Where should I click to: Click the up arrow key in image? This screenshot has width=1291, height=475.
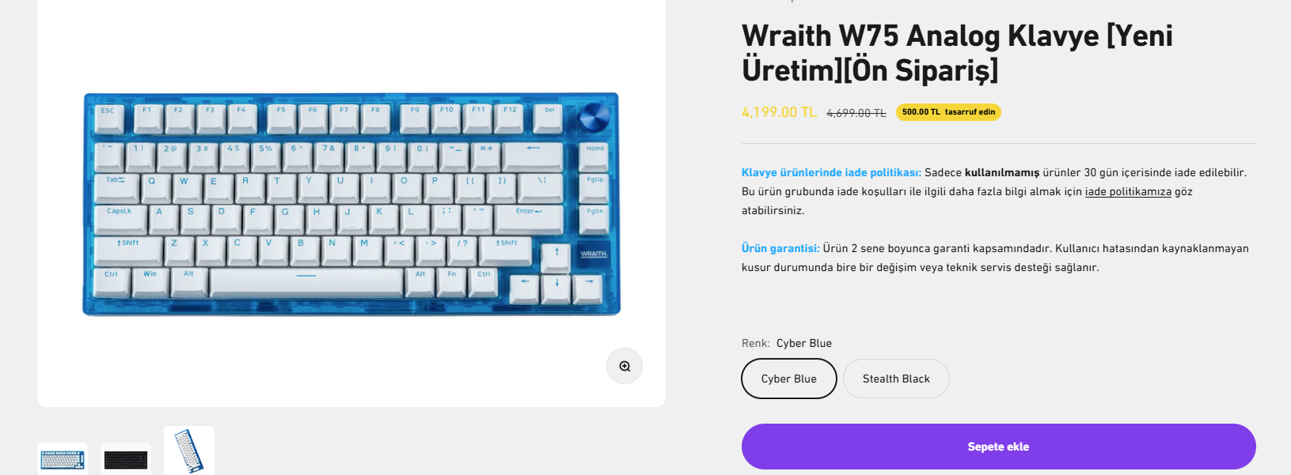(556, 256)
